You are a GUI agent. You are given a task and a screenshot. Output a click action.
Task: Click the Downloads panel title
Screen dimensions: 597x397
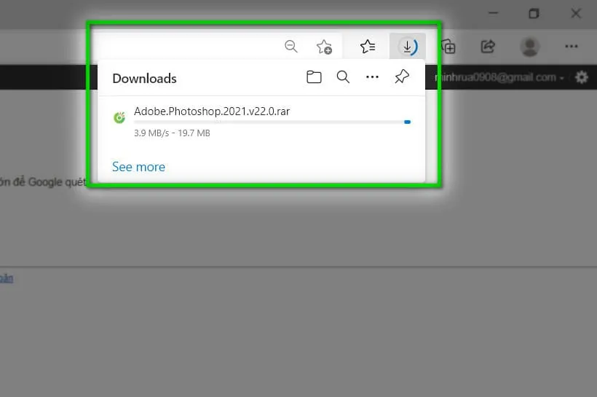click(x=144, y=79)
